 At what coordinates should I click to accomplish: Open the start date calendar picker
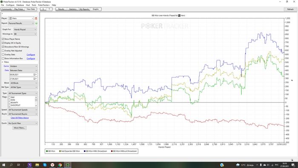coord(35,75)
